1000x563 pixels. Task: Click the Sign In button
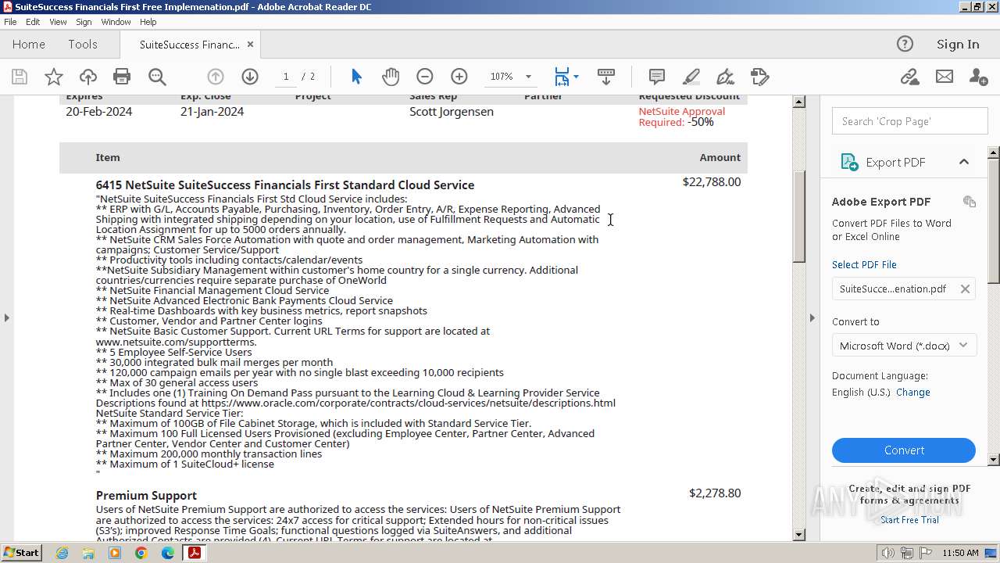[x=958, y=45]
